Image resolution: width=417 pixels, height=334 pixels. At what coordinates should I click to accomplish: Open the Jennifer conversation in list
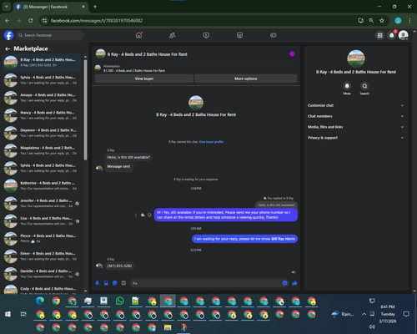(42, 203)
